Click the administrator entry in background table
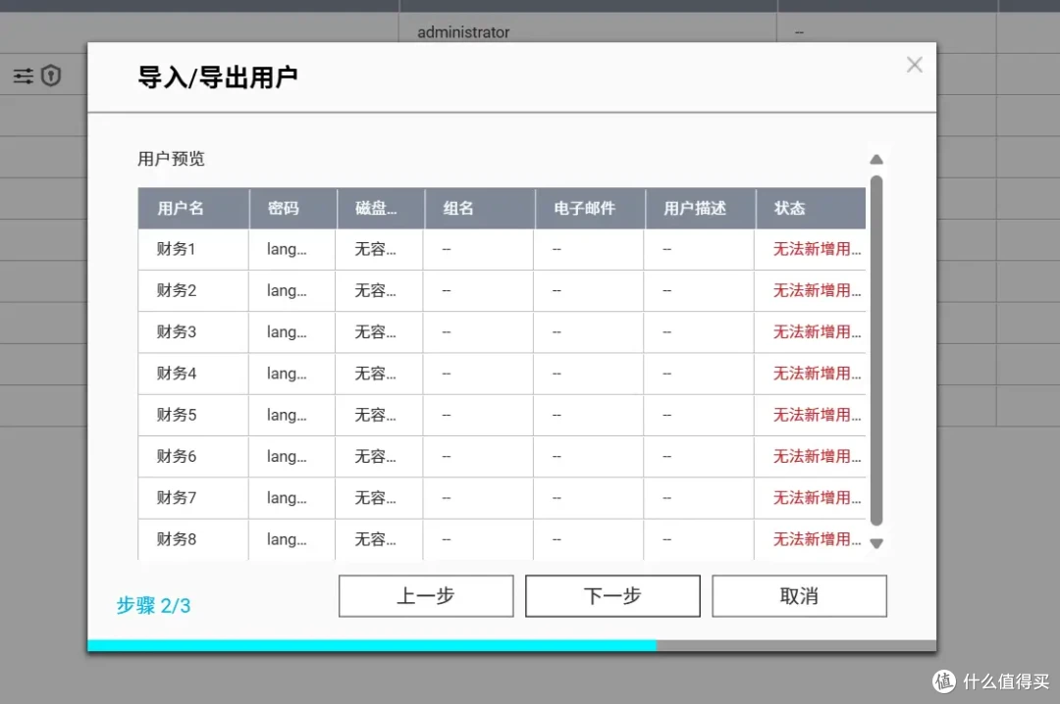The width and height of the screenshot is (1060, 704). 463,32
